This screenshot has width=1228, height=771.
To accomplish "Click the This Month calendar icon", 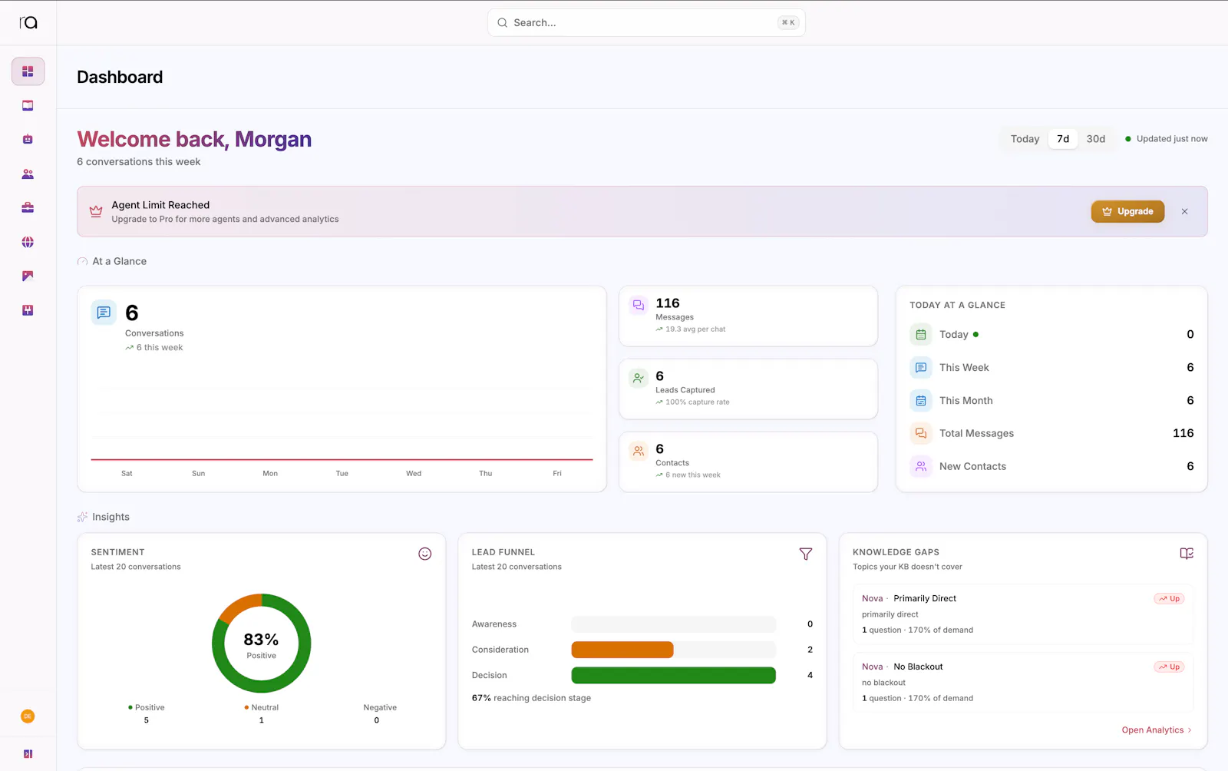I will [x=921, y=401].
